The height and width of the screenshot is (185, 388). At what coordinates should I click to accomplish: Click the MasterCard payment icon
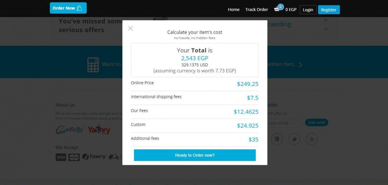74,157
